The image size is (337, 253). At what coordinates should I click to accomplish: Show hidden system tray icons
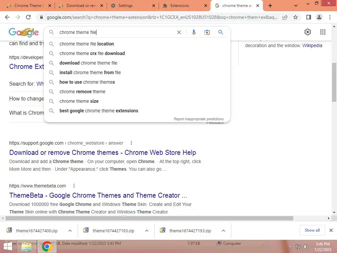290,247
